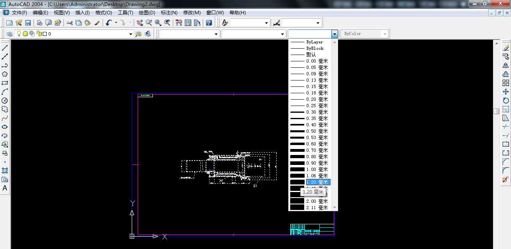Viewport: 511px width, 249px height.
Task: Select the Explode modify tool
Action: tap(506, 179)
